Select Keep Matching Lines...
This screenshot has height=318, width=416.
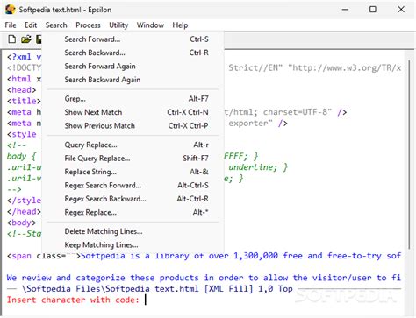pos(133,244)
